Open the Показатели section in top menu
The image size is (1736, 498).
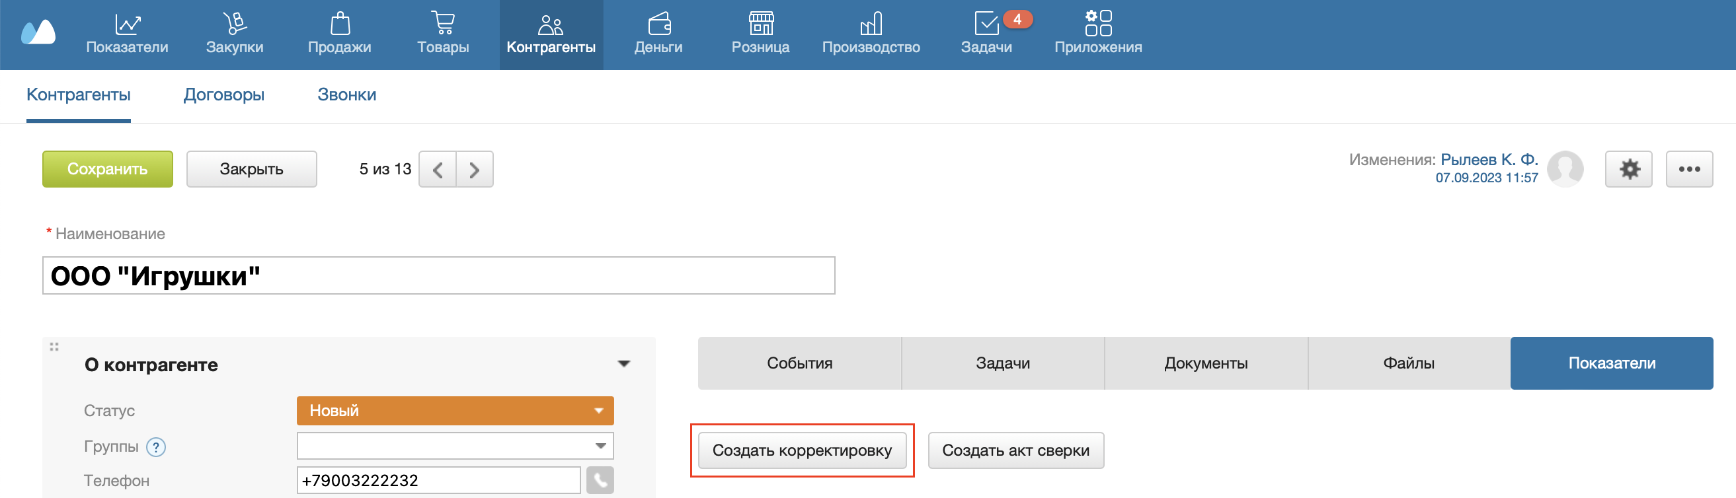127,34
